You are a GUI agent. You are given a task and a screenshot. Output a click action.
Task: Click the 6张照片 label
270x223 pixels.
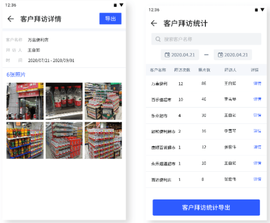click(x=16, y=74)
